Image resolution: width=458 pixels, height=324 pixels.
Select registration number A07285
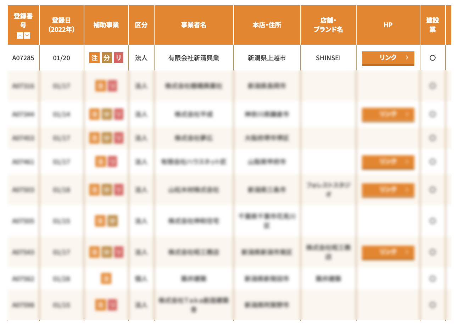[x=23, y=58]
